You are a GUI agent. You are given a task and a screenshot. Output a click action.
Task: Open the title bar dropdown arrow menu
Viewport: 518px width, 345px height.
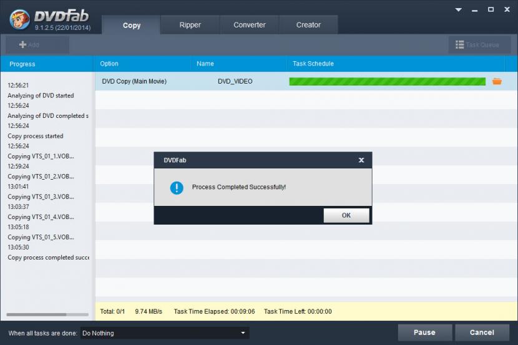click(x=458, y=9)
